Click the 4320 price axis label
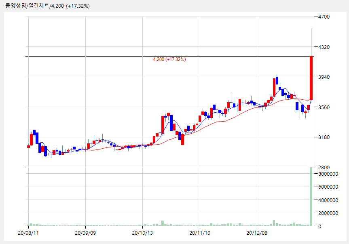This screenshot has height=244, width=349. (324, 47)
